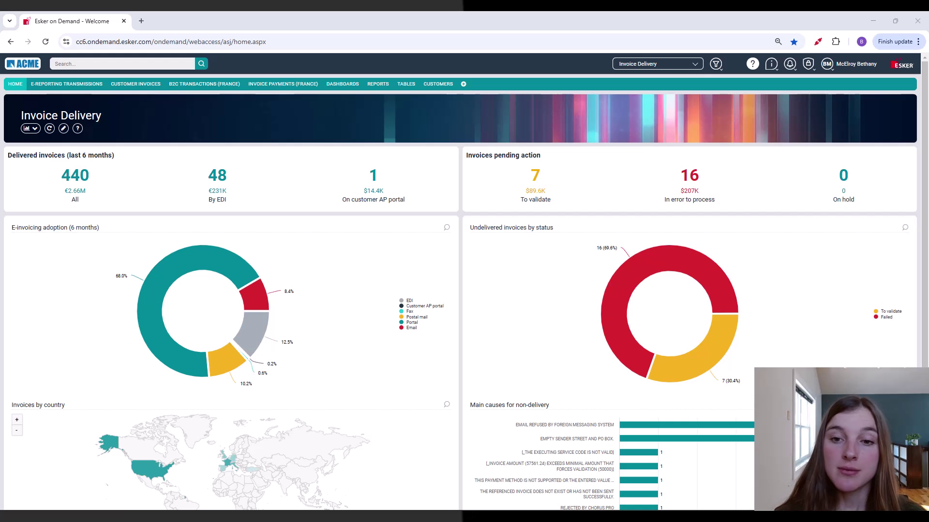
Task: Click the Finish update button in Chrome
Action: [x=895, y=42]
